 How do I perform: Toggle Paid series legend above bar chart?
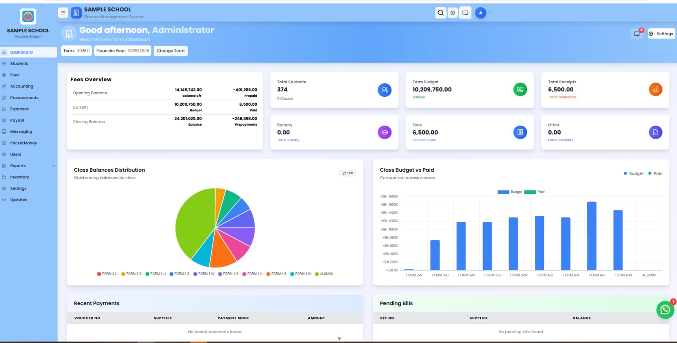[x=534, y=192]
